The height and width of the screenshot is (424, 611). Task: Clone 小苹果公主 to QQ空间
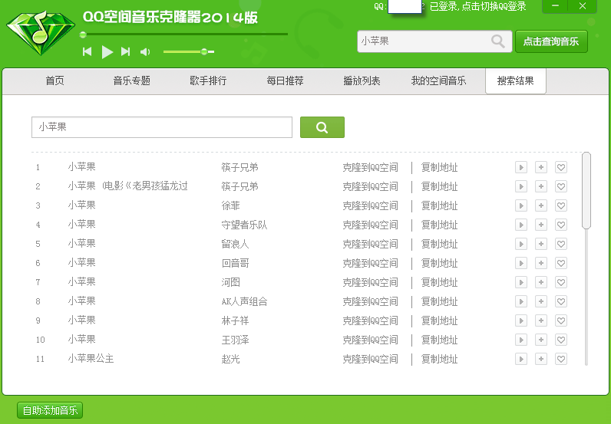(x=370, y=359)
